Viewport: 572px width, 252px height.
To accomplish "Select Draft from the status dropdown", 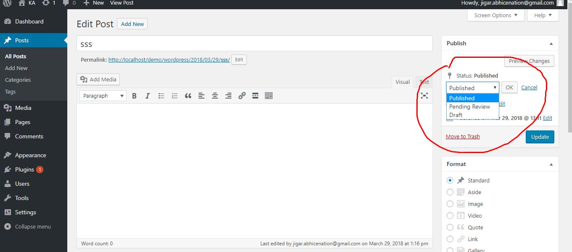I will click(455, 115).
